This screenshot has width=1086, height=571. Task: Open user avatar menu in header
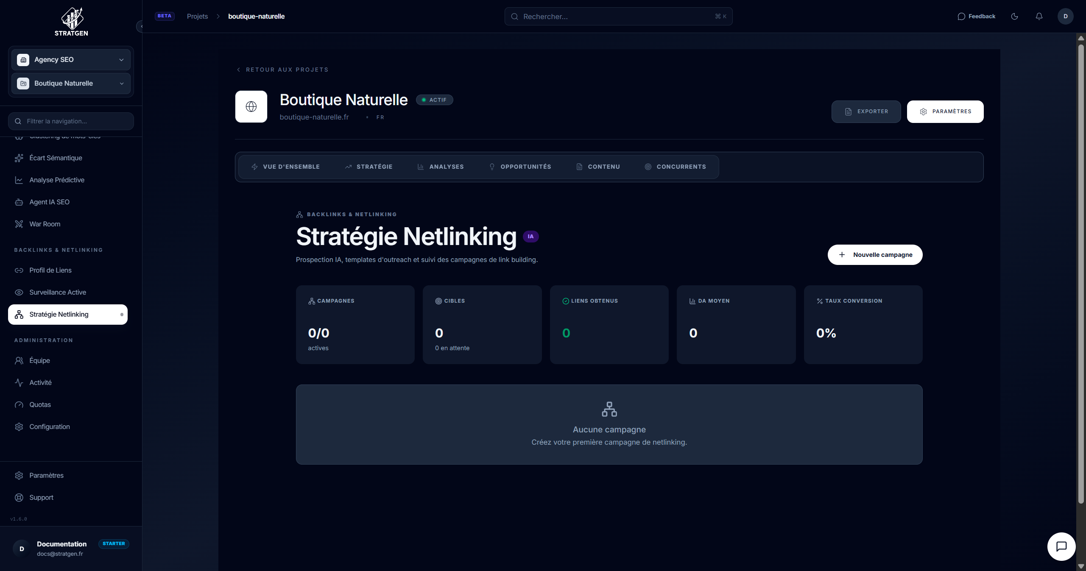(1065, 17)
